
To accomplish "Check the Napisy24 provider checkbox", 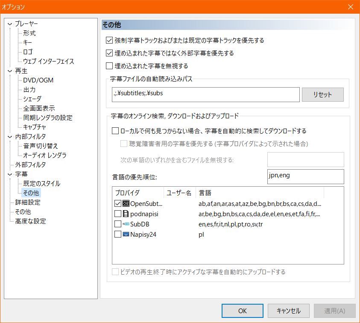I will point(118,234).
